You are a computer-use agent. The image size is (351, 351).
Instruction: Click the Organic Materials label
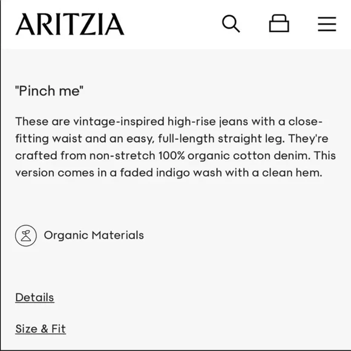tap(94, 235)
